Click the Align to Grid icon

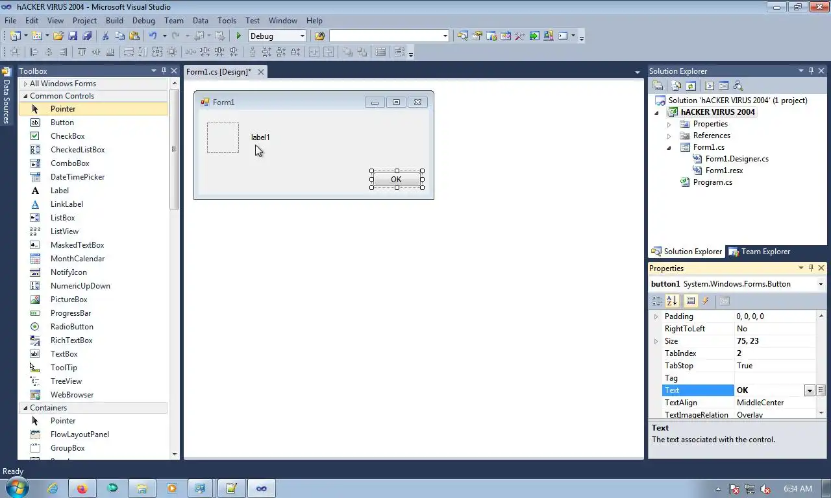15,52
